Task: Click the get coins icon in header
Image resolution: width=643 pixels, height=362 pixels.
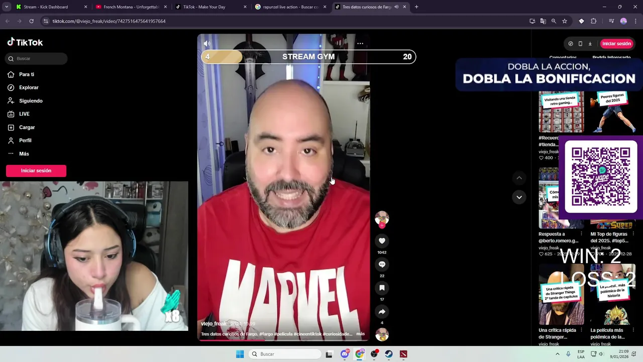Action: [x=571, y=44]
